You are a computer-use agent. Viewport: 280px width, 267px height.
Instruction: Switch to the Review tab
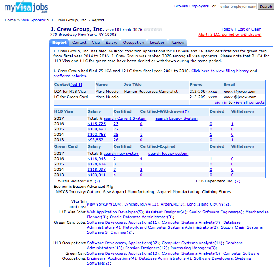178,43
